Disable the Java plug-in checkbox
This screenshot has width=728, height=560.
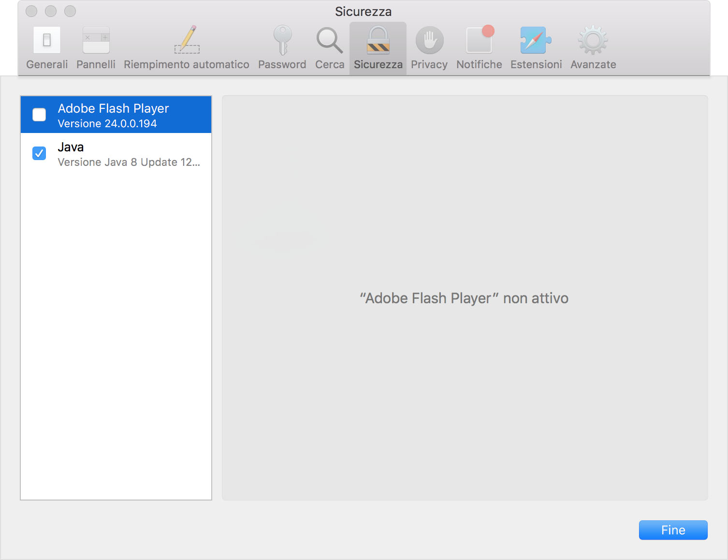[39, 153]
